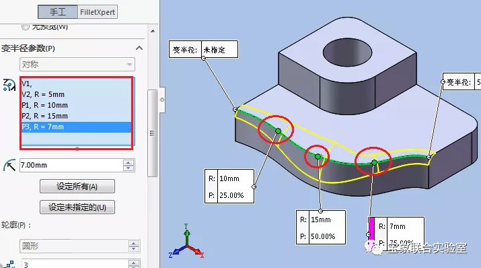Click the panel's vertical scrollbar thumb
This screenshot has height=268, width=481.
152,133
